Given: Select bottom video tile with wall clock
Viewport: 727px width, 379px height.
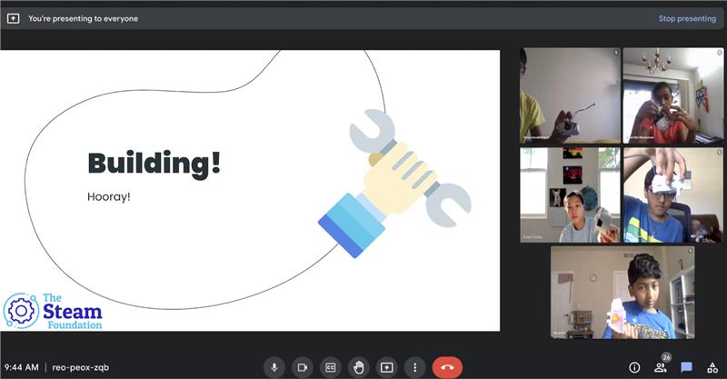Looking at the screenshot, I should click(x=622, y=293).
